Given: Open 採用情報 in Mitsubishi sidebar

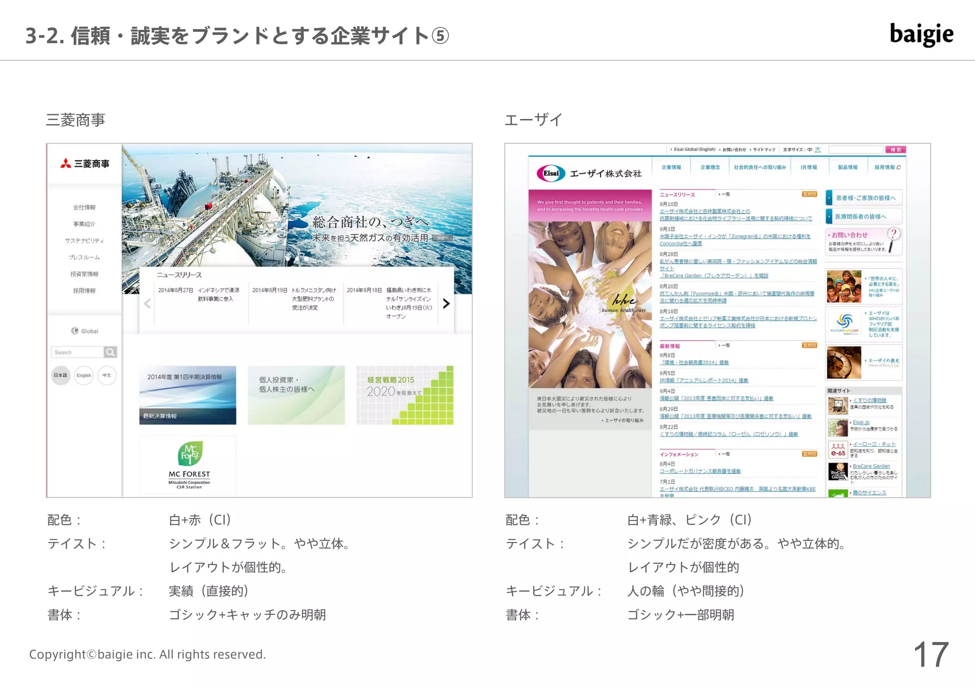Looking at the screenshot, I should [84, 291].
